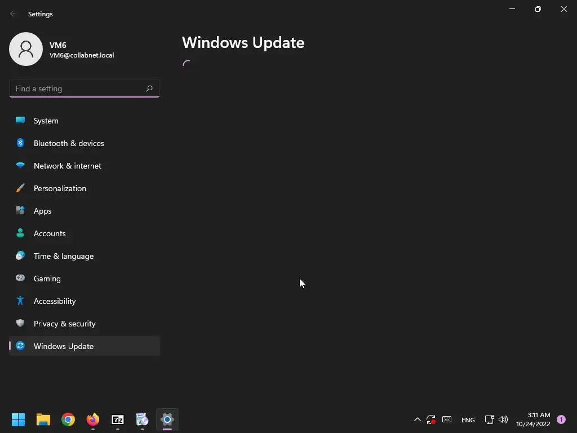Click the network tray icon
This screenshot has height=433, width=577.
(489, 419)
